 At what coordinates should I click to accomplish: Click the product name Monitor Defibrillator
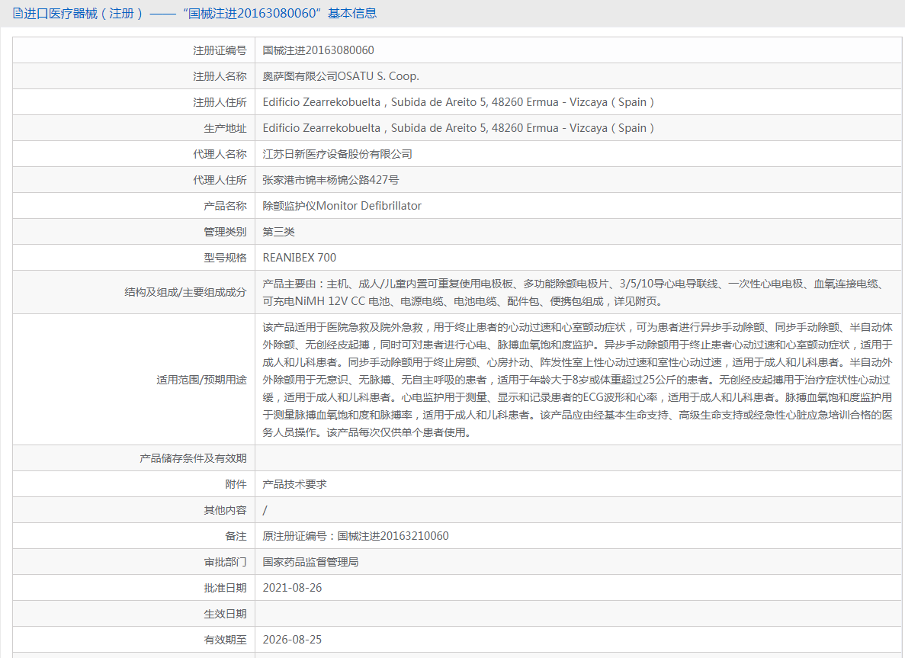pyautogui.click(x=342, y=206)
